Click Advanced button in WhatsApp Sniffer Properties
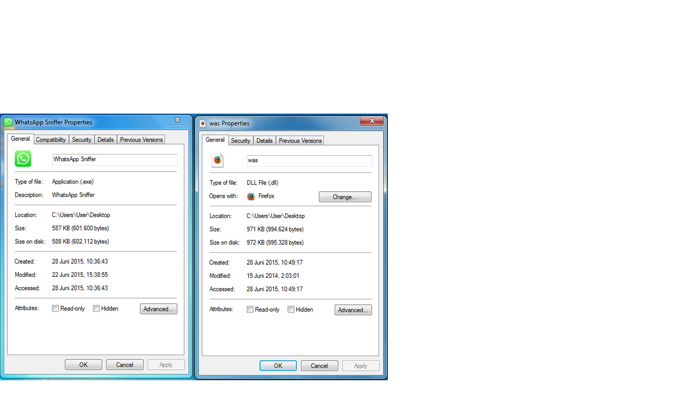The image size is (698, 393). 159,309
